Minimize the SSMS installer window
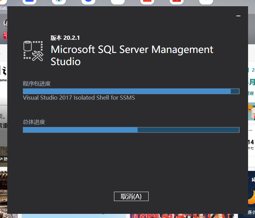This screenshot has width=255, height=218. (x=238, y=16)
